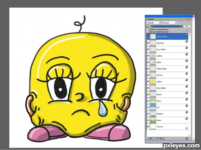Click layer type icon on trees row
The width and height of the screenshot is (201, 150).
click(x=187, y=99)
